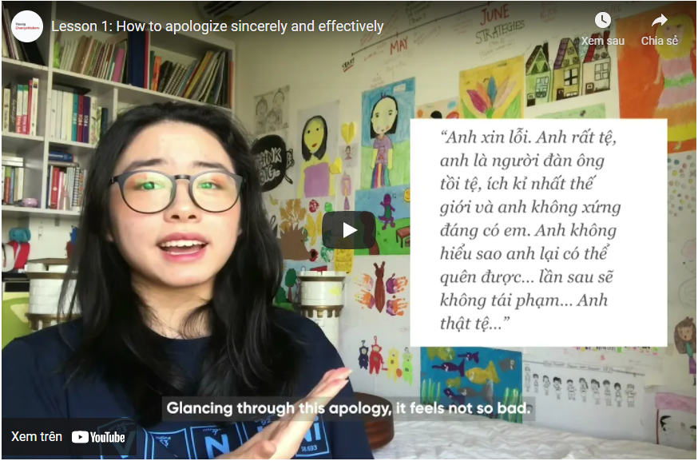Open the "Lesson 1: How to apologize" title link
This screenshot has width=698, height=461.
click(217, 26)
